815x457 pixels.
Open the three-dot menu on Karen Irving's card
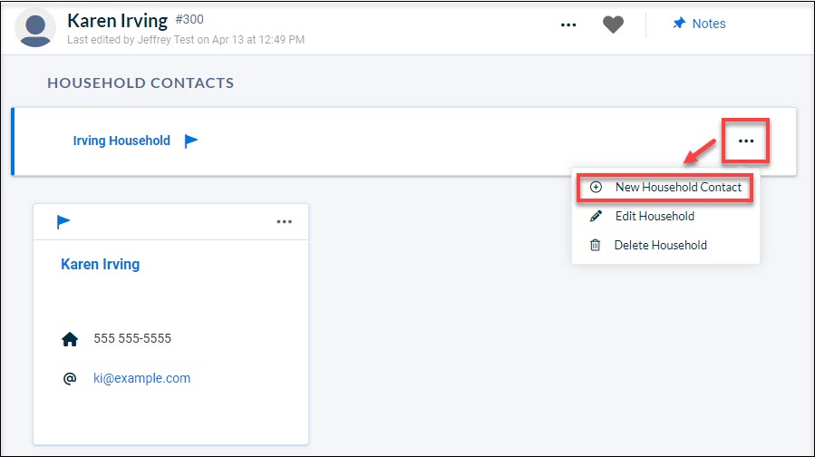(285, 222)
